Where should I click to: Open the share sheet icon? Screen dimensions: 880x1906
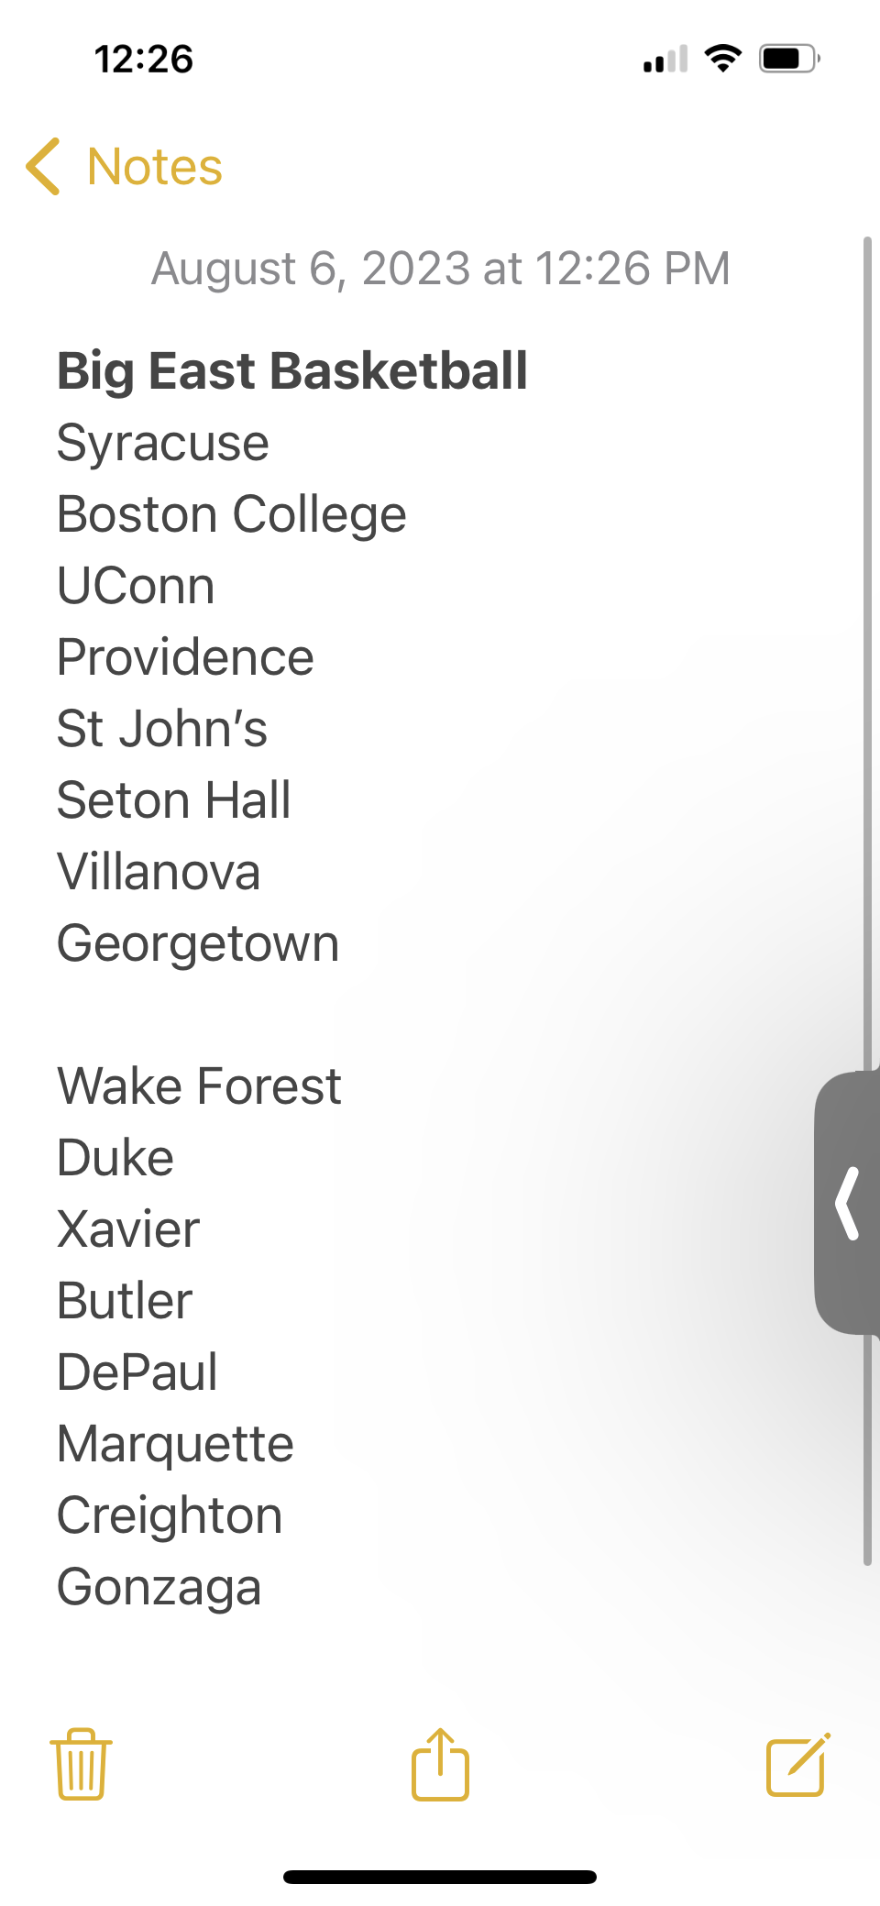coord(440,1764)
